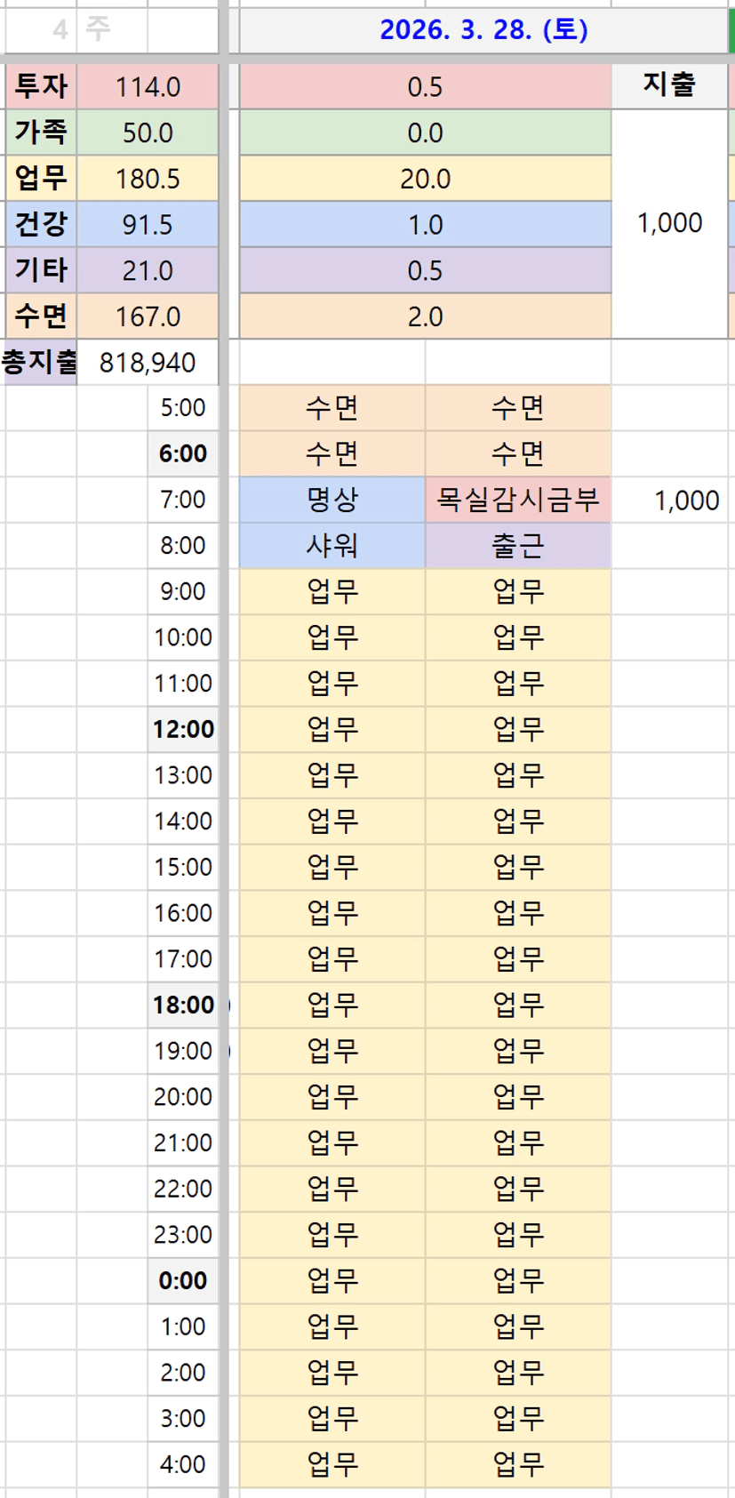Select the bold 12:00 time label

pos(183,730)
